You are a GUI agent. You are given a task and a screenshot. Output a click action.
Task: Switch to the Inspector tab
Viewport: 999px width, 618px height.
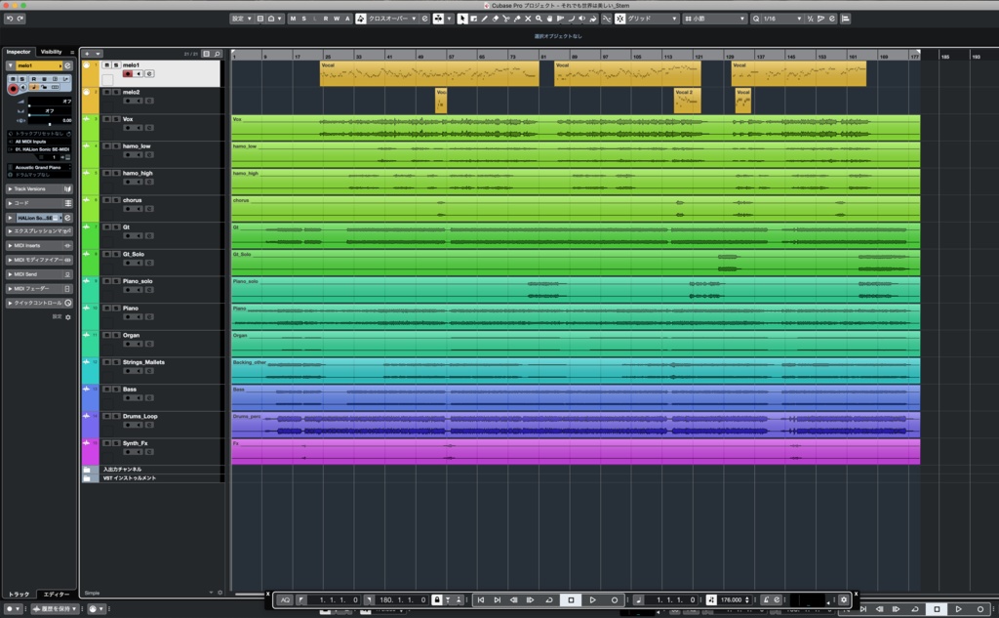pyautogui.click(x=19, y=52)
